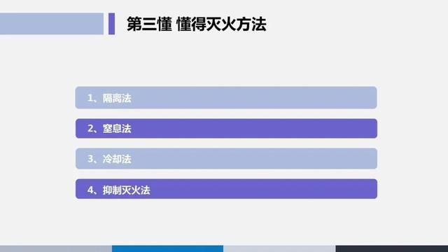
Task: Select the light blue header rectangle
Action: click(x=52, y=24)
